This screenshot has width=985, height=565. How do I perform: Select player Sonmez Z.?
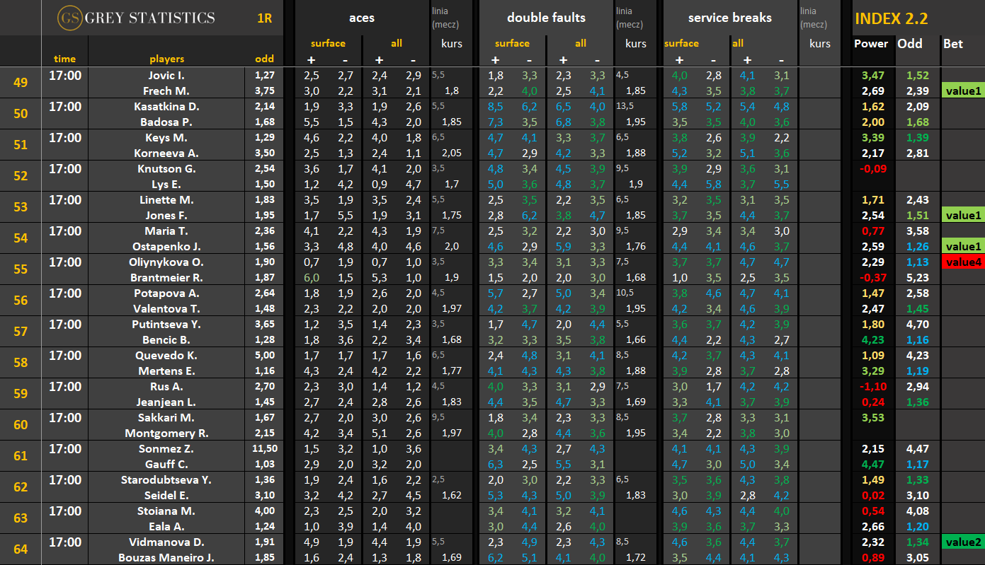click(166, 448)
